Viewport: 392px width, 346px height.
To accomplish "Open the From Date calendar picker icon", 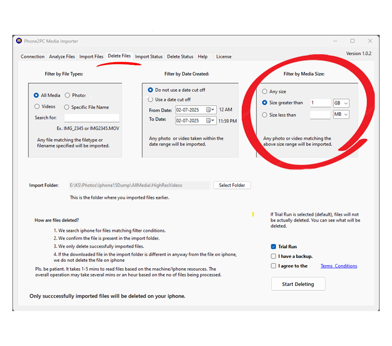I will tap(210, 110).
